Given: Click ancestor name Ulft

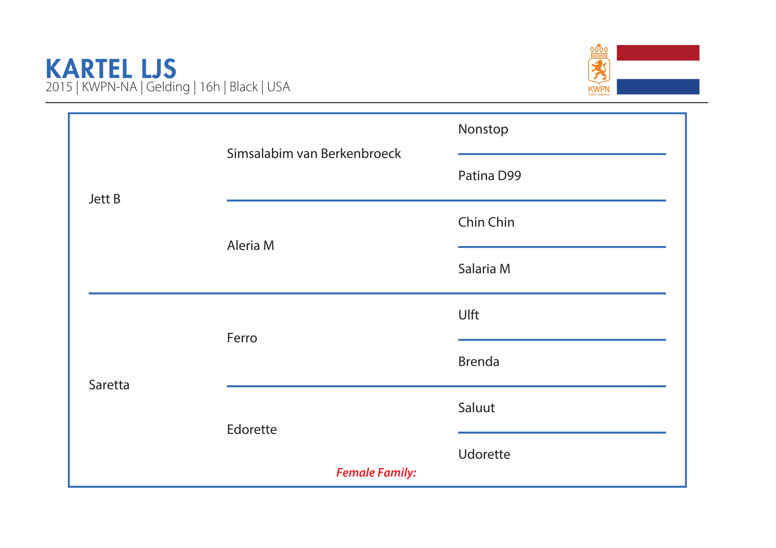Looking at the screenshot, I should pos(468,315).
